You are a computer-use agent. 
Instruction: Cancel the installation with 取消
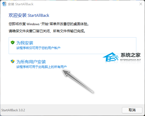pos(132,110)
